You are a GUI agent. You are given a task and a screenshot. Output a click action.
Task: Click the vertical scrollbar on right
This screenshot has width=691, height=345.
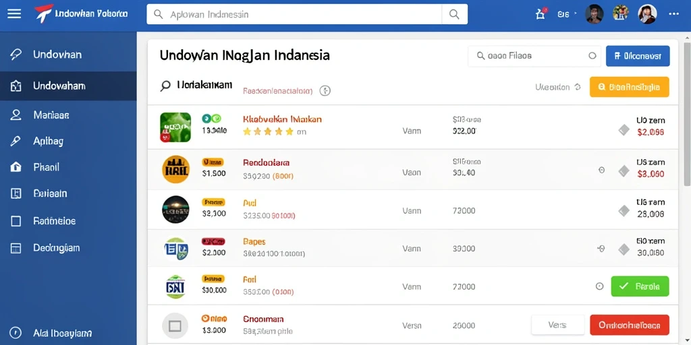[x=687, y=113]
